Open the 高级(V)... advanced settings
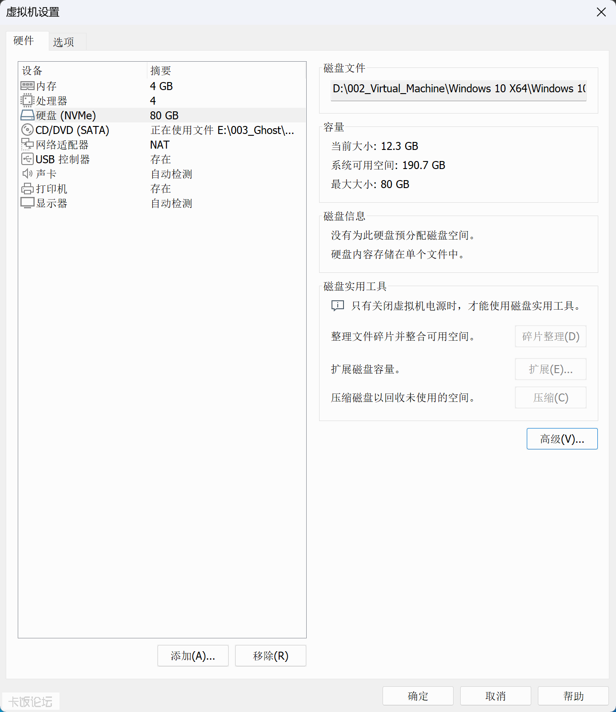This screenshot has width=616, height=712. tap(562, 439)
